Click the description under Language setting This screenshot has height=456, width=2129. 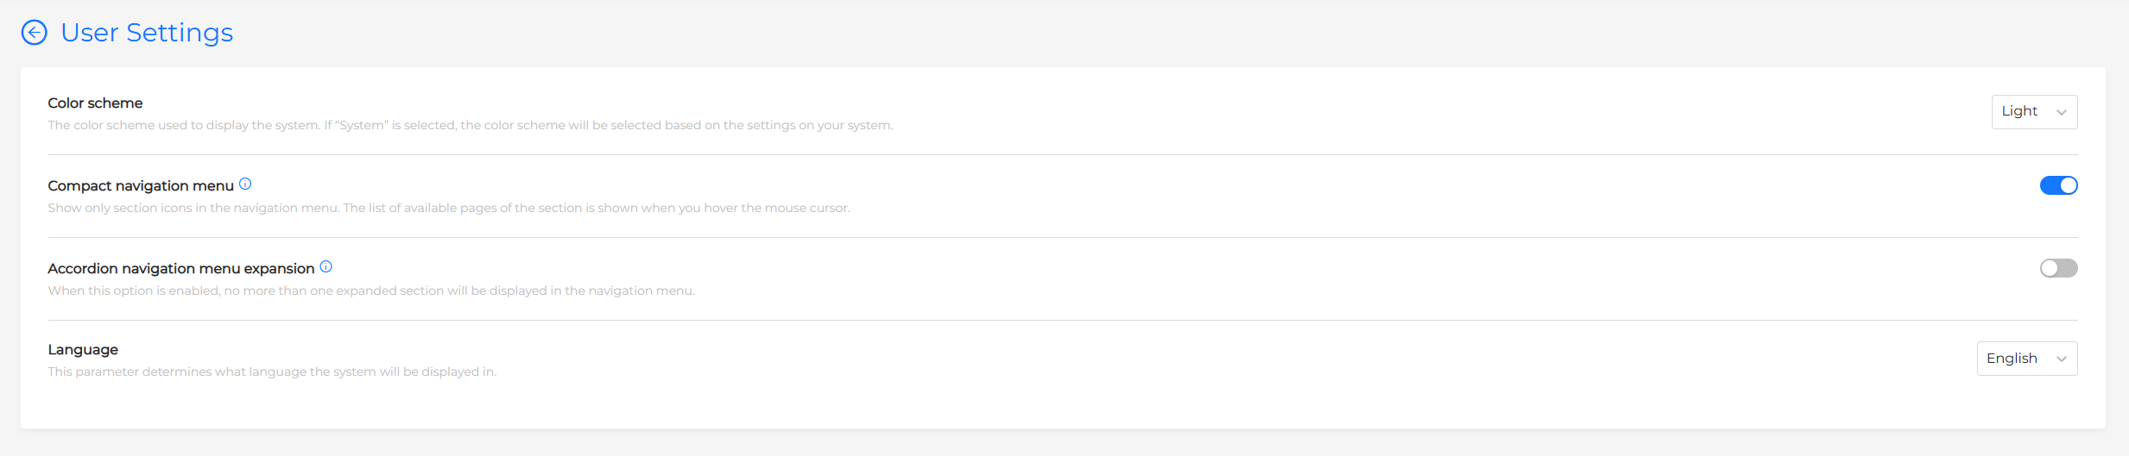point(272,372)
